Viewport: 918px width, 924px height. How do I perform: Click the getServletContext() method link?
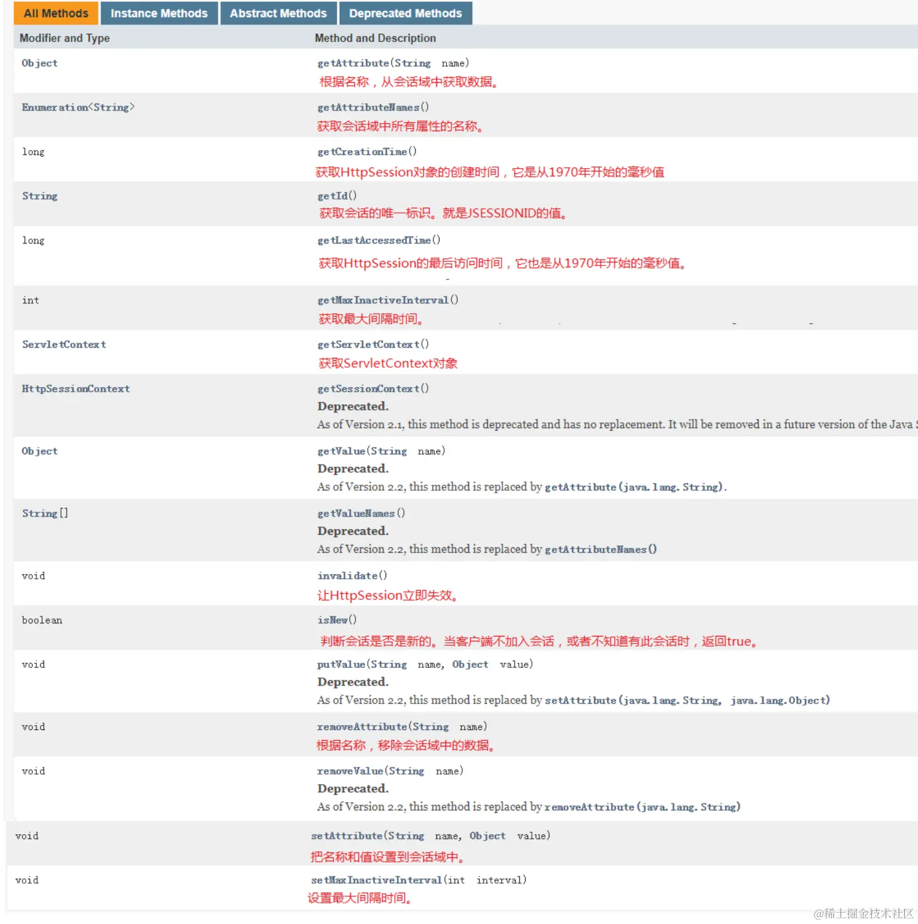coord(369,344)
